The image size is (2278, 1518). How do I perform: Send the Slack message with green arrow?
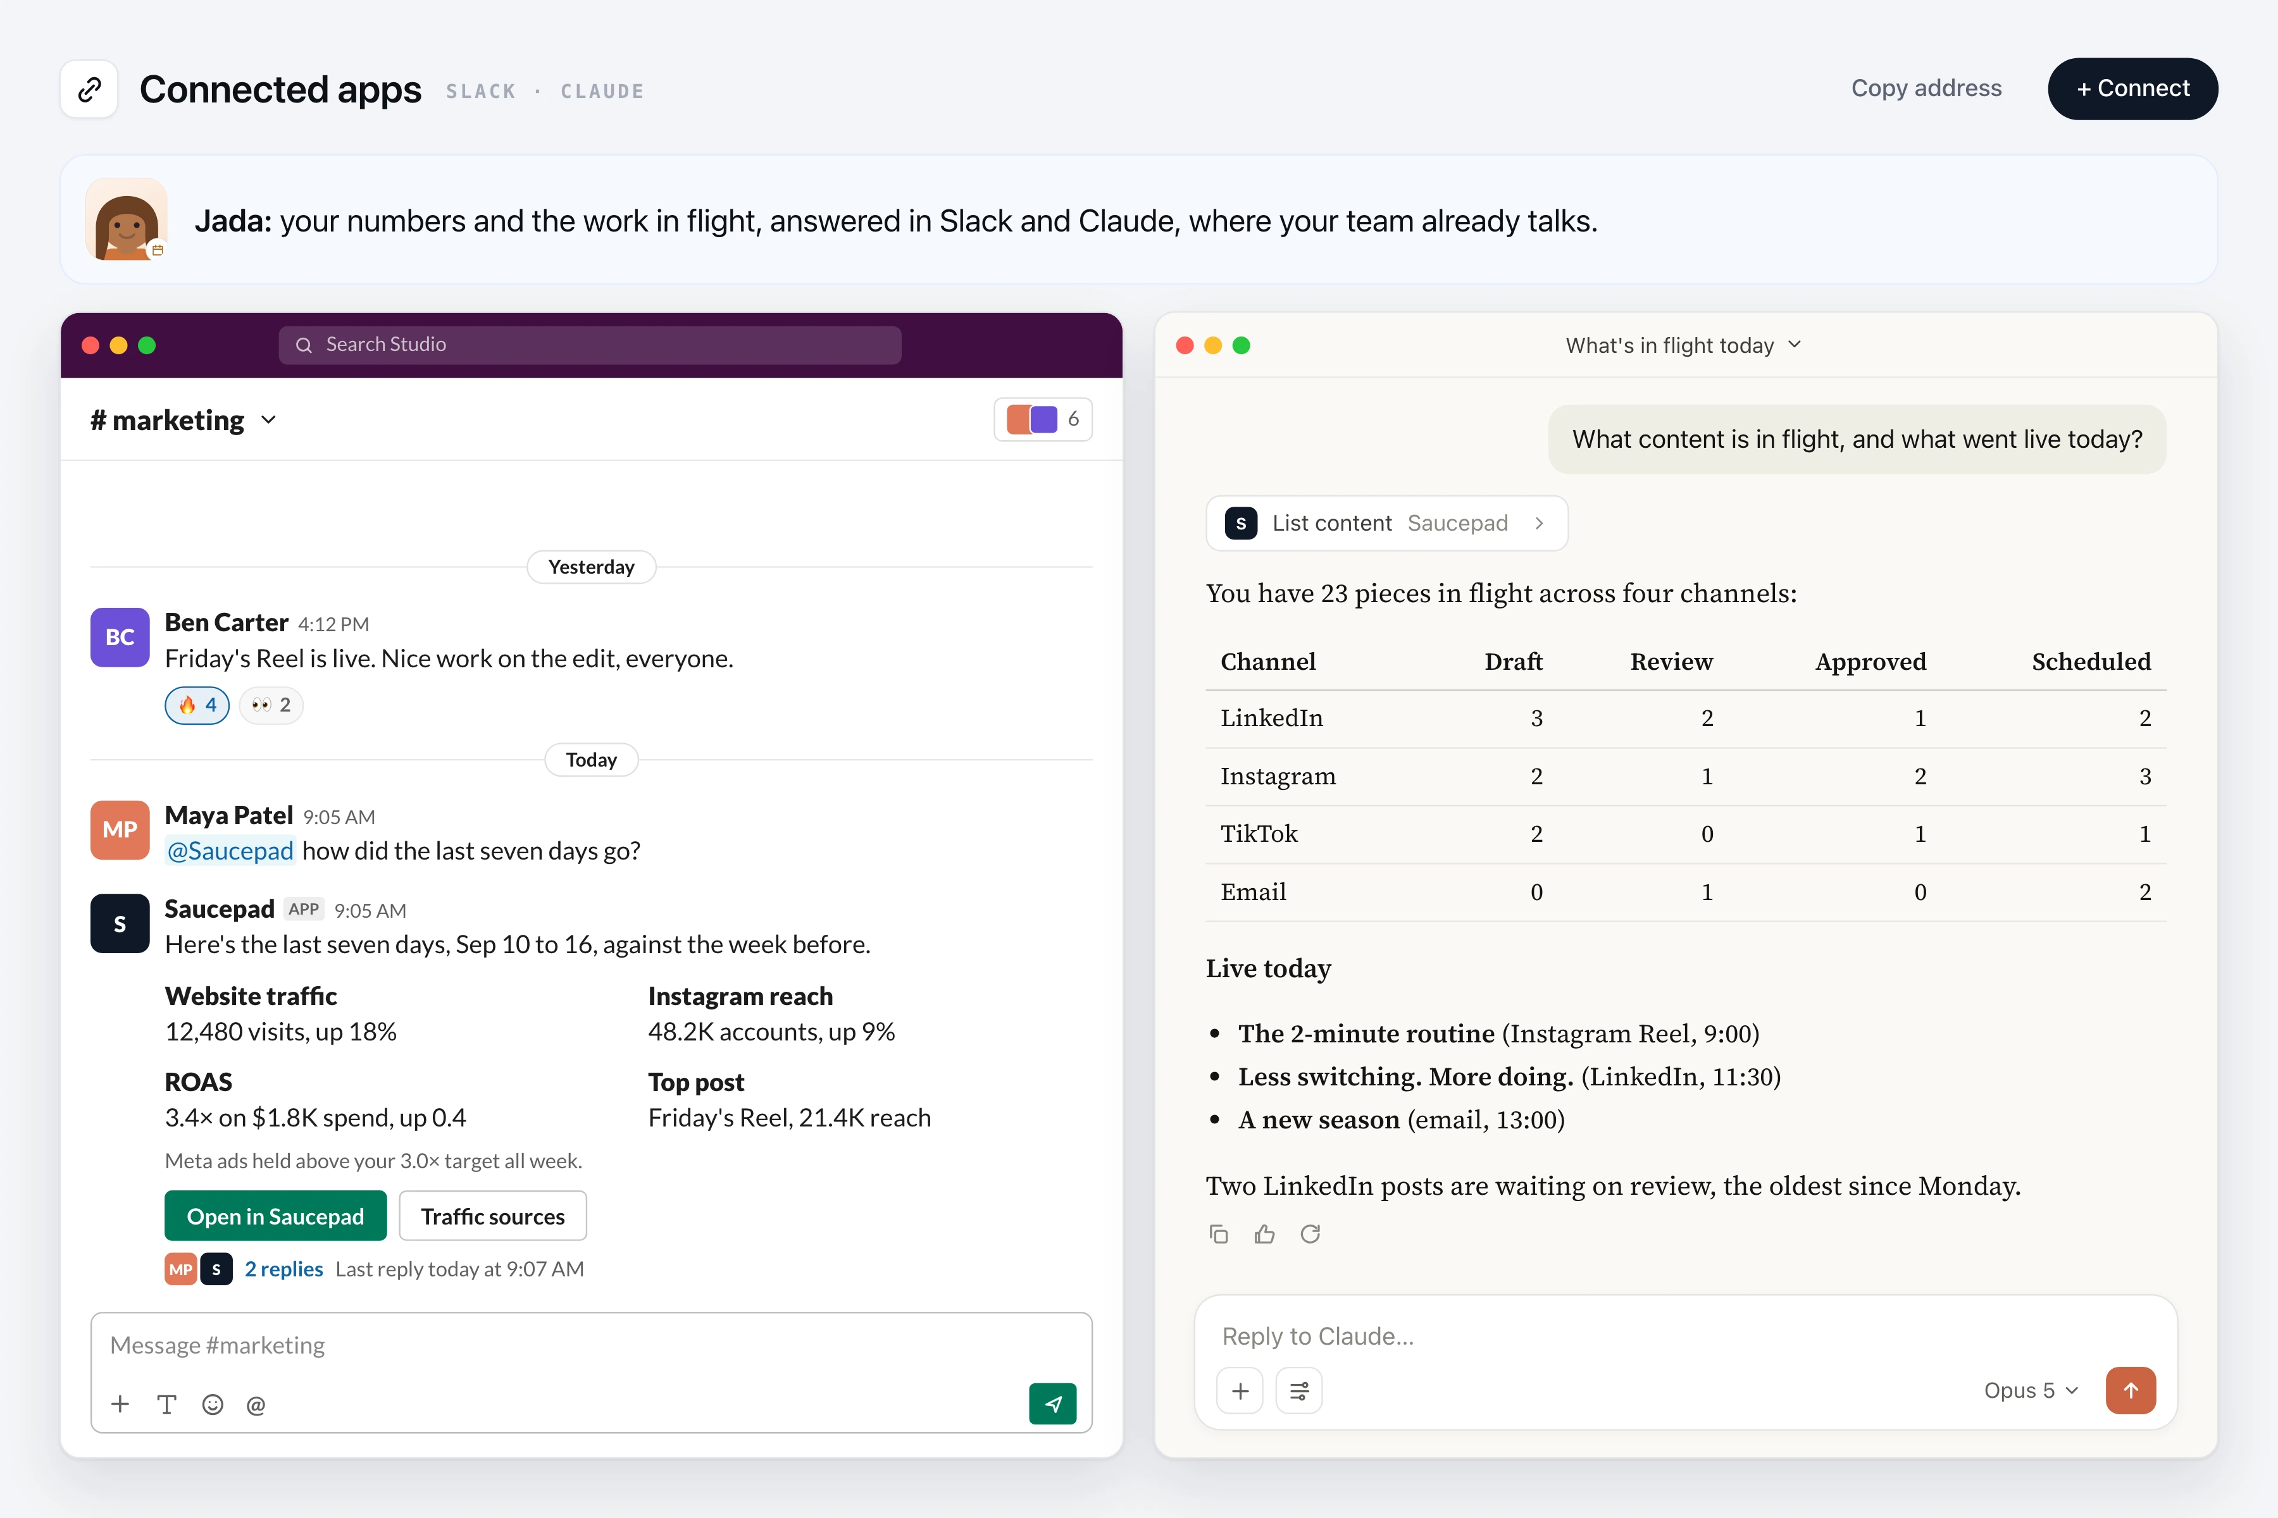(1053, 1404)
